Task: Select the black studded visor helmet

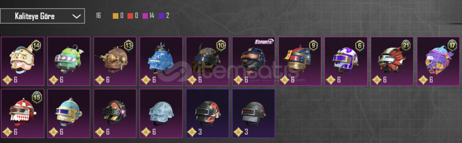Action: [253, 113]
